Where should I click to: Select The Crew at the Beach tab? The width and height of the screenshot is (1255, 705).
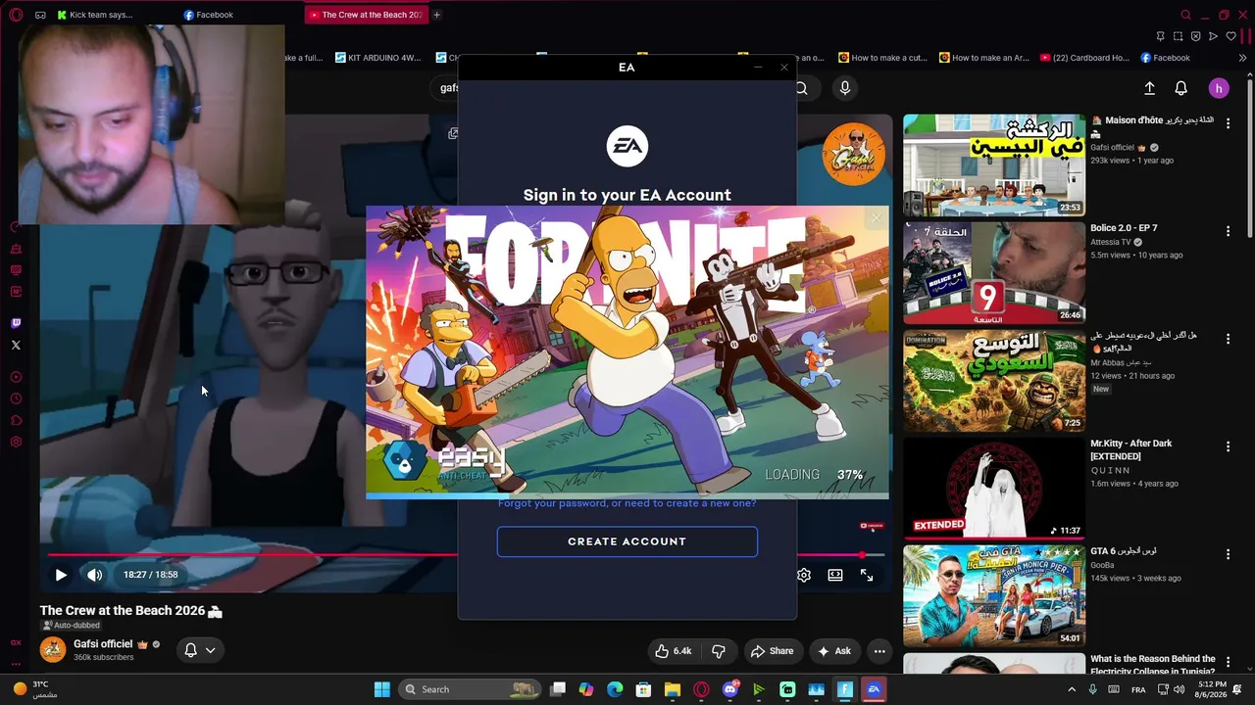pos(366,15)
